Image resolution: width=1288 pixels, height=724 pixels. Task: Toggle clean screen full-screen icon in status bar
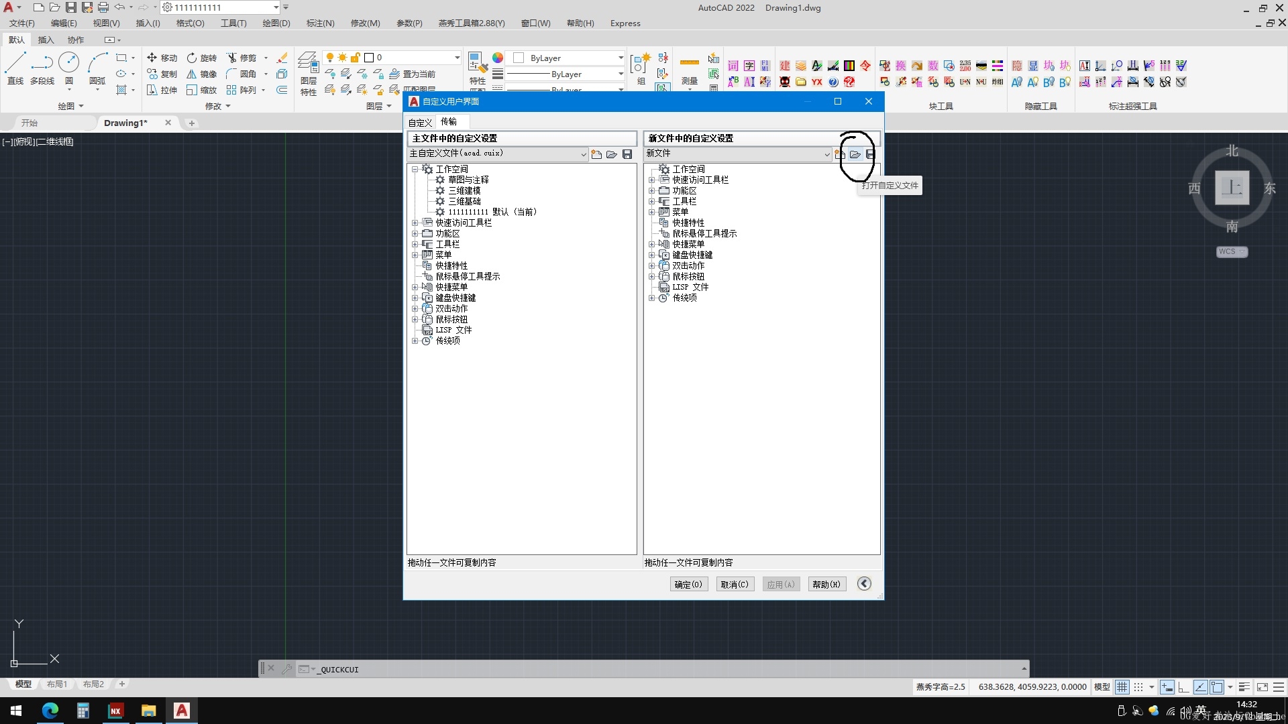(x=1262, y=687)
